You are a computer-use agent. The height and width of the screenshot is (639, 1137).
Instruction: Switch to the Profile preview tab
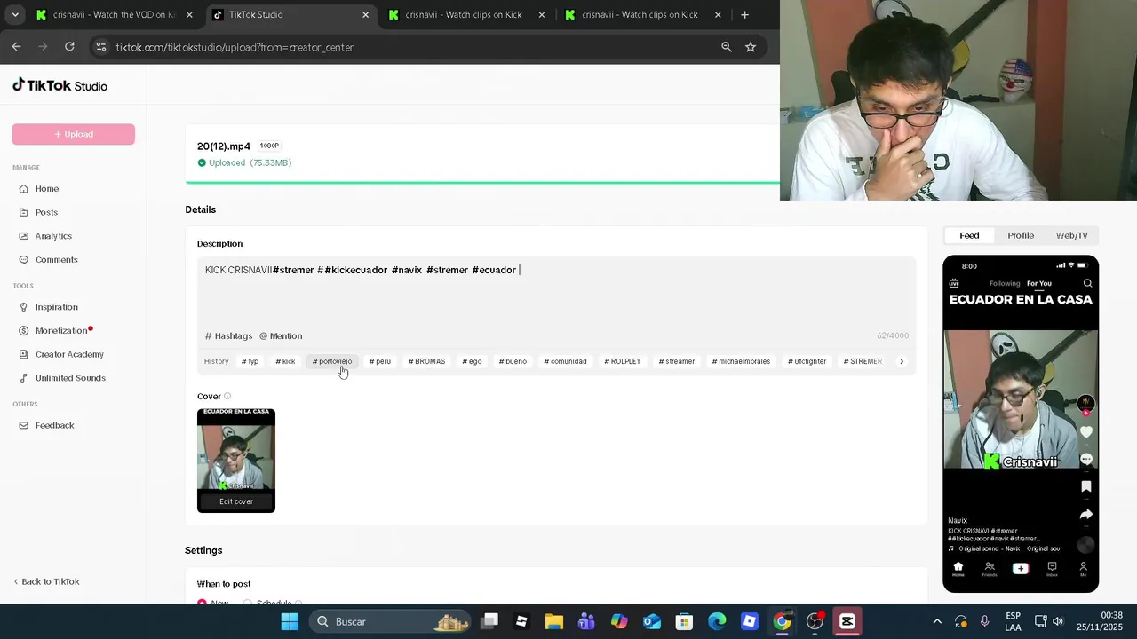tap(1021, 235)
